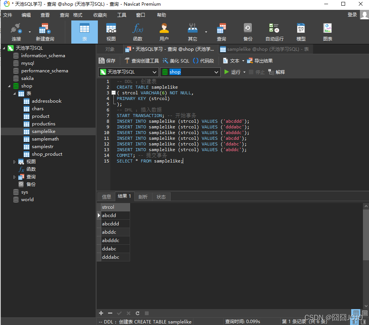Open the Connection (连接) toolbar icon

click(x=16, y=32)
